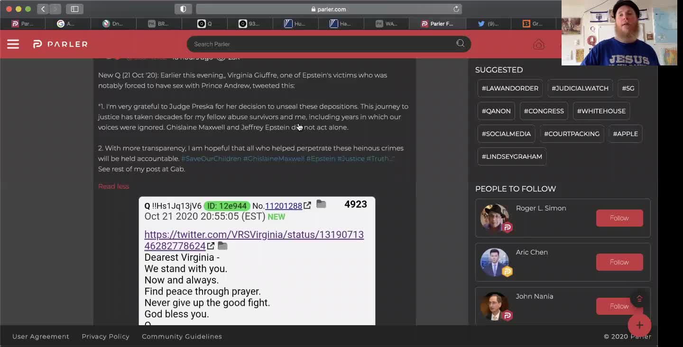The height and width of the screenshot is (347, 683).
Task: Click the Parler logo
Action: [60, 44]
